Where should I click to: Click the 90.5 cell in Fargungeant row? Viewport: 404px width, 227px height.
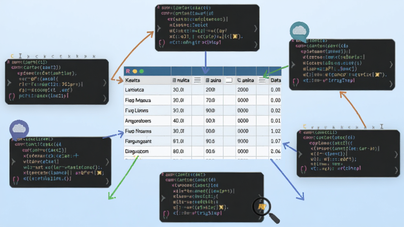[x=211, y=141]
